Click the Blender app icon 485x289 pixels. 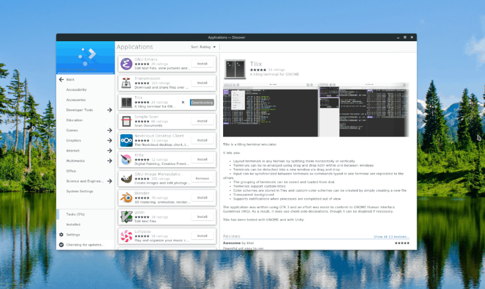126,197
